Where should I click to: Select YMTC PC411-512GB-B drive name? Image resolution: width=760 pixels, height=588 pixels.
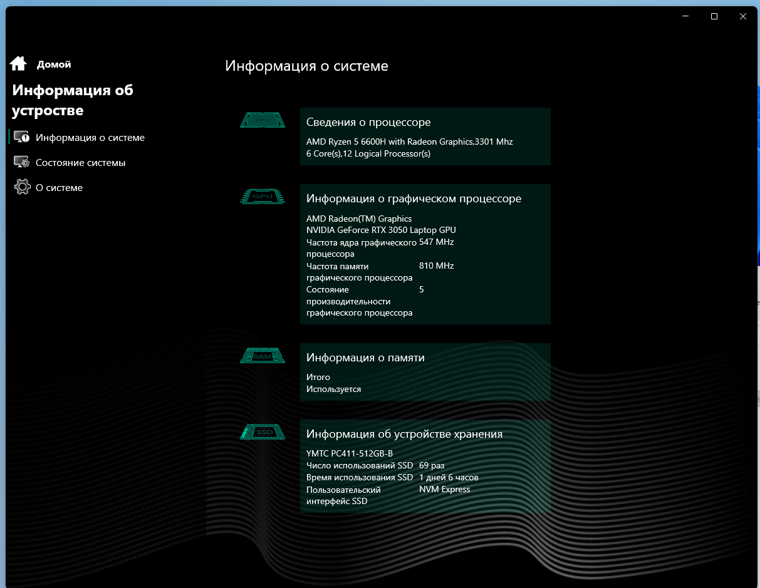click(x=350, y=453)
